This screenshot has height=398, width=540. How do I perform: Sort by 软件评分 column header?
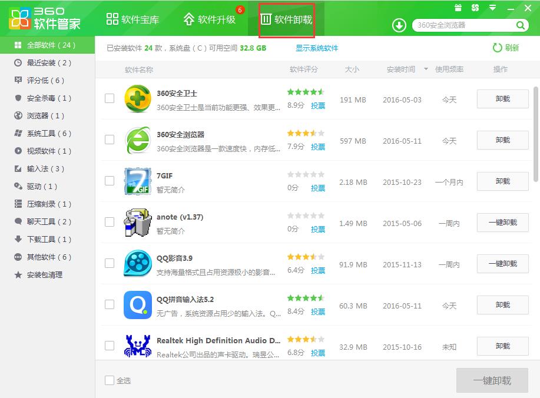pos(304,69)
